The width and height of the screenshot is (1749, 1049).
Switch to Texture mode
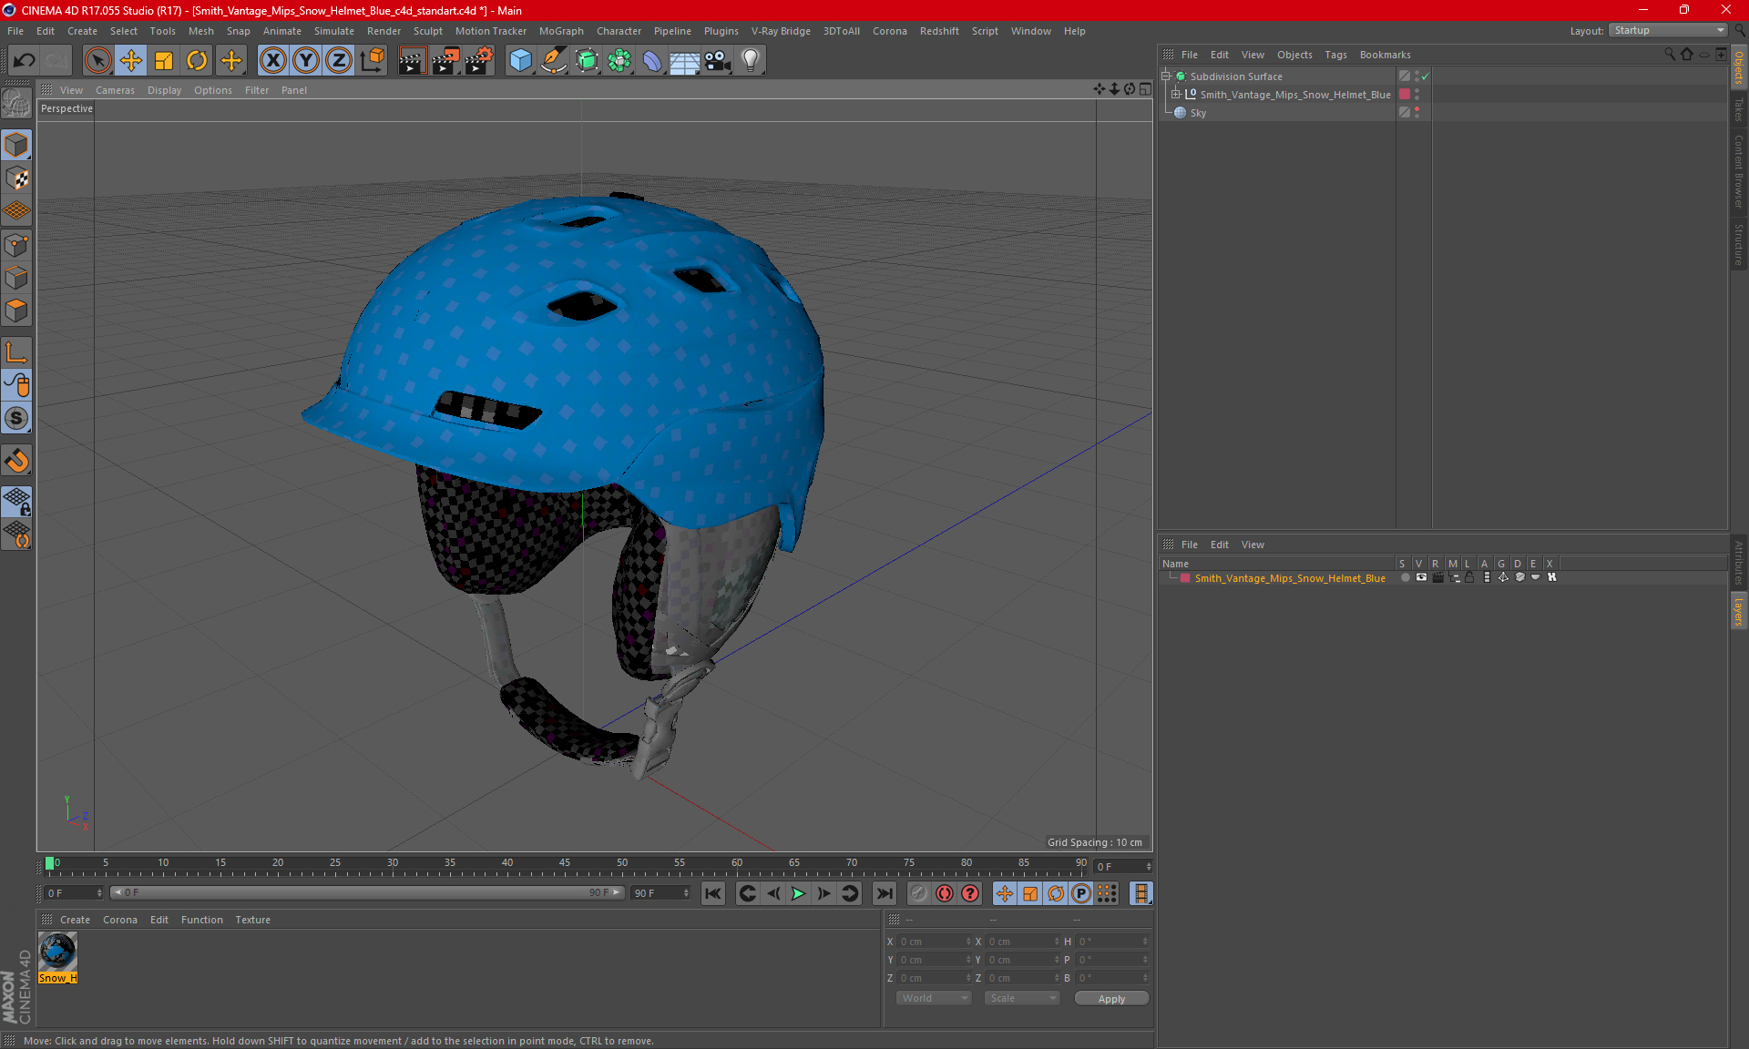tap(16, 178)
